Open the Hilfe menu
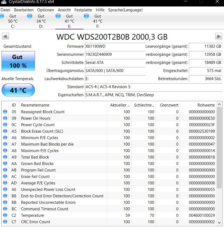The image size is (224, 227). point(100,10)
